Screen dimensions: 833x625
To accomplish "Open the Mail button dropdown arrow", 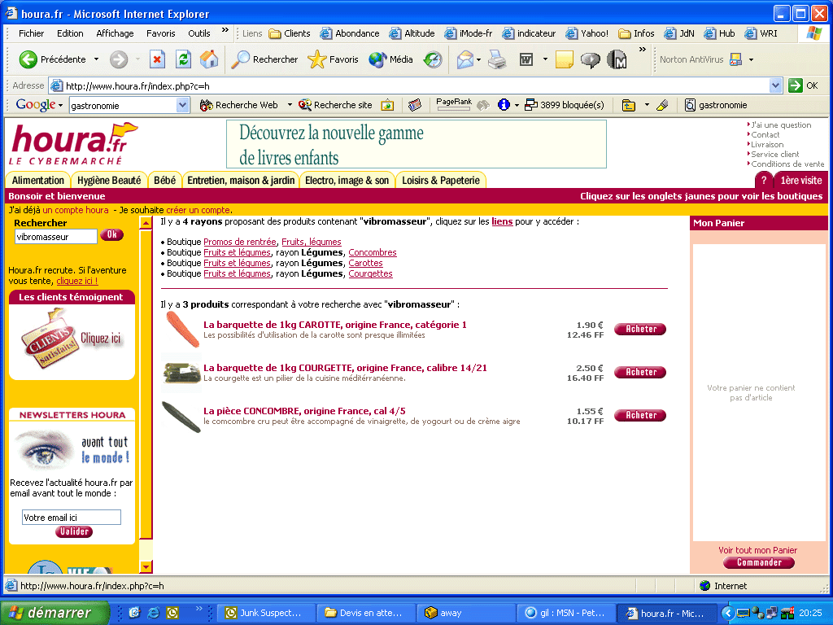I will click(x=478, y=59).
